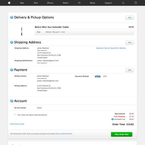The width and height of the screenshot is (145, 145).
Task: Click shipping notification email james-newman@gmail.com
Action: tap(48, 61)
